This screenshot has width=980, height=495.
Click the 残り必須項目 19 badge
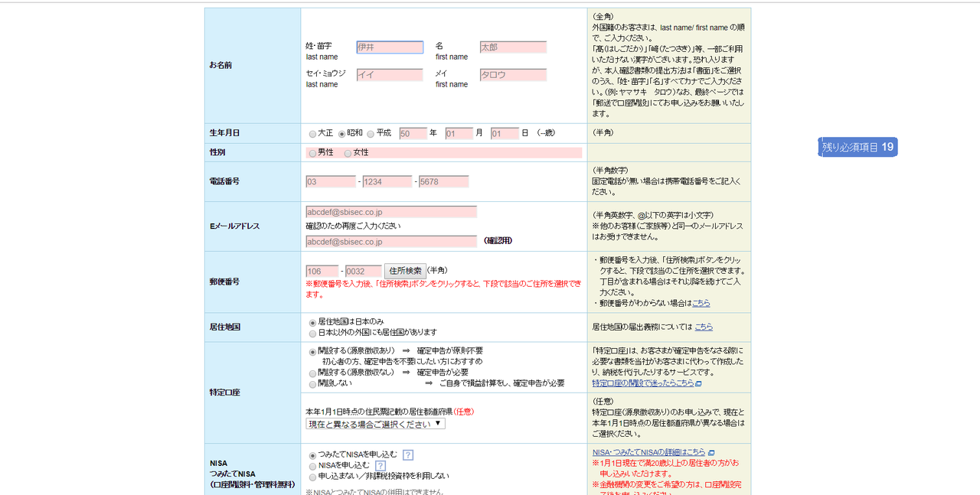[857, 147]
